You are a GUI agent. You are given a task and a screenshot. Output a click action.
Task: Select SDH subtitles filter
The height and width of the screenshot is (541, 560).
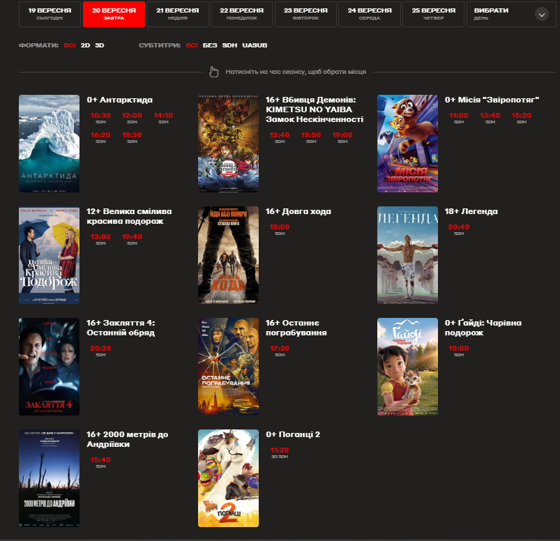click(x=229, y=45)
